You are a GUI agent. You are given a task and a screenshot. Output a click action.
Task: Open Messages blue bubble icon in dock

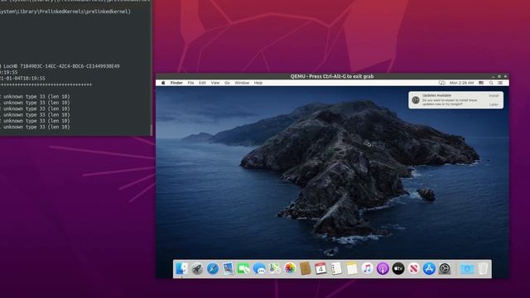(259, 269)
